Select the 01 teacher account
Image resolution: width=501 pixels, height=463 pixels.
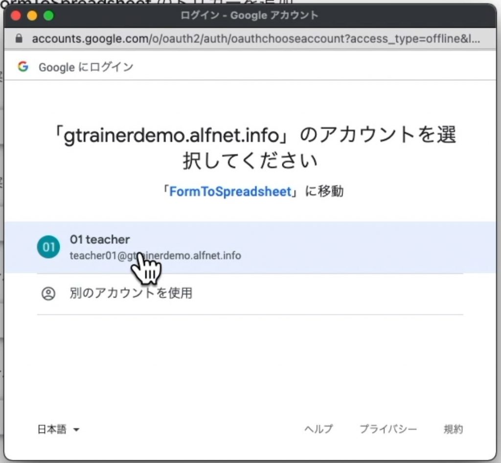[x=250, y=247]
